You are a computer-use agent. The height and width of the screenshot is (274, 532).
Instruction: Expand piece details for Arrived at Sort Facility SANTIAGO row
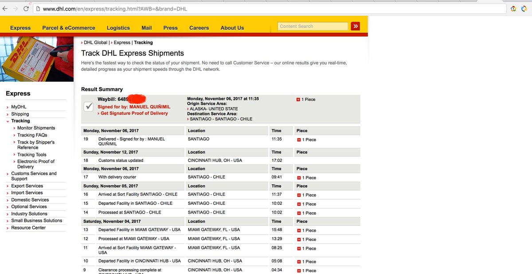298,195
